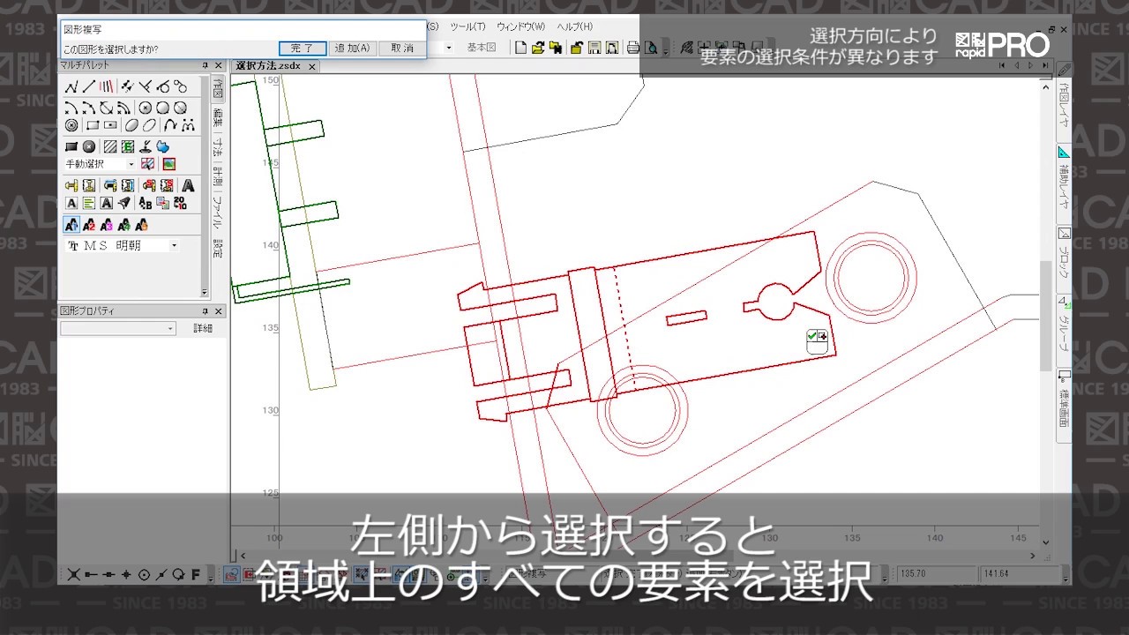1129x635 pixels.
Task: Select the text input tool A
Action: click(187, 185)
